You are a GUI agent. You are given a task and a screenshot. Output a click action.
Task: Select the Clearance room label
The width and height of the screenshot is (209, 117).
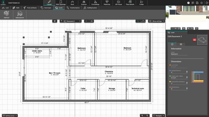pyautogui.click(x=109, y=72)
